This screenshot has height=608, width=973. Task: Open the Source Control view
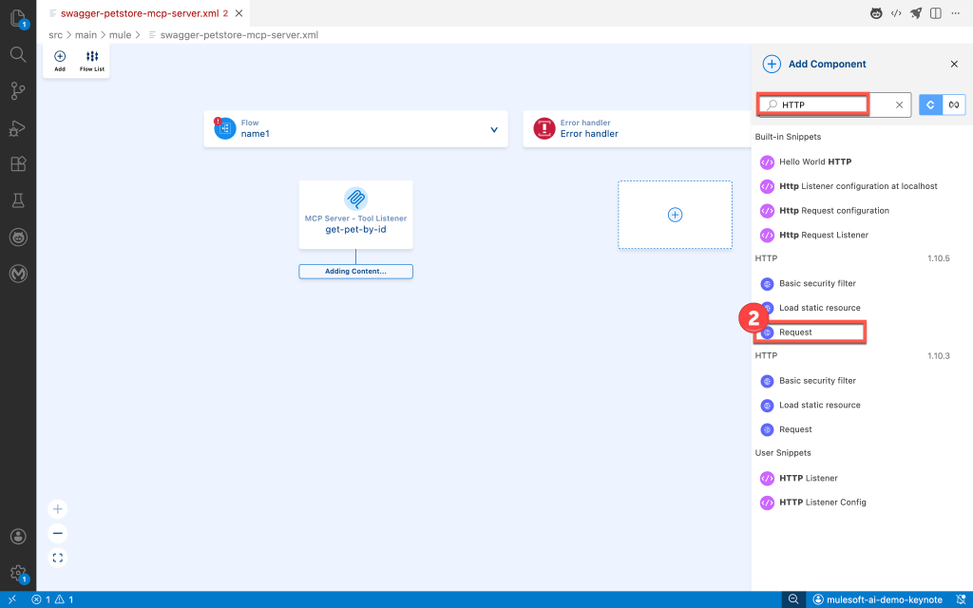(x=17, y=90)
